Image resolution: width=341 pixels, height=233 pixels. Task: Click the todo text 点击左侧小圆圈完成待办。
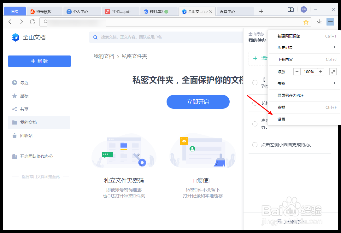point(287,145)
